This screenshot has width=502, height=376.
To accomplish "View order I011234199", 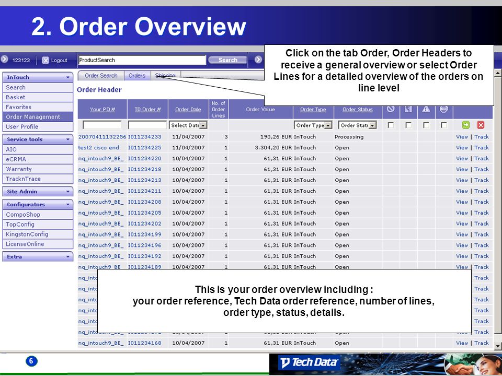I will (462, 234).
